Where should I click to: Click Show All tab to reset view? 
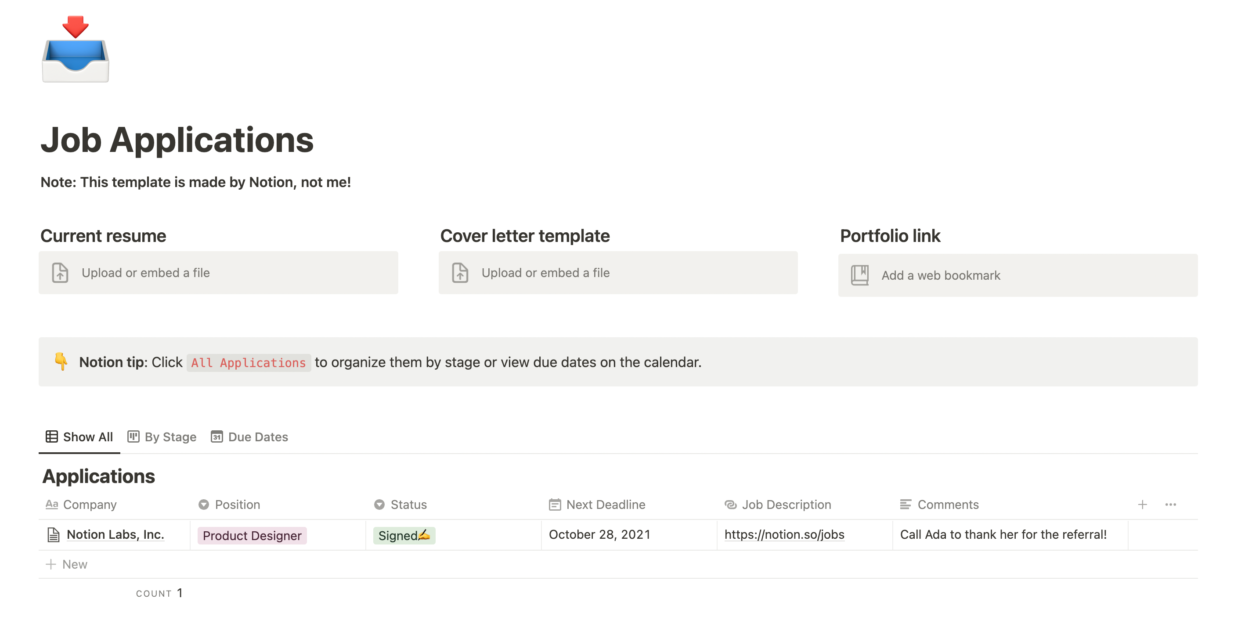(x=80, y=436)
